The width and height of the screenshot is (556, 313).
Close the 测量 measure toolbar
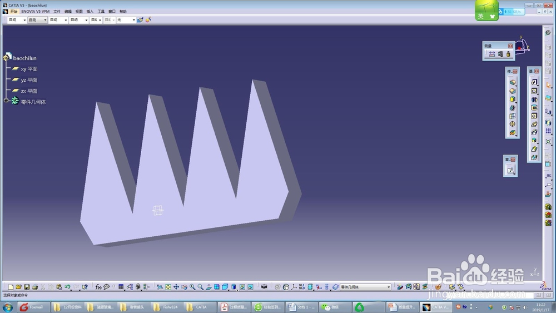[x=510, y=46]
